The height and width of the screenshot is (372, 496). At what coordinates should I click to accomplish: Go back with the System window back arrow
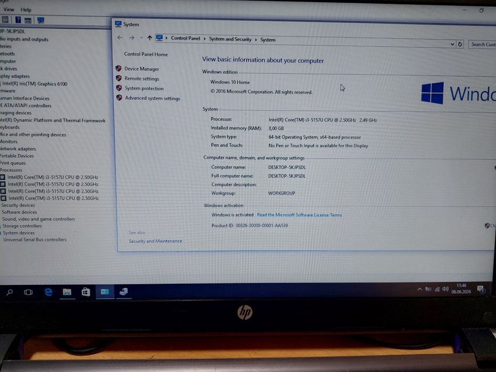[120, 37]
